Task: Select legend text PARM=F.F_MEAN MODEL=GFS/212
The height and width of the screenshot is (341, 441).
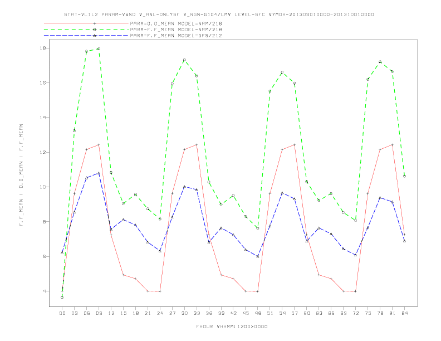Action: (176, 36)
